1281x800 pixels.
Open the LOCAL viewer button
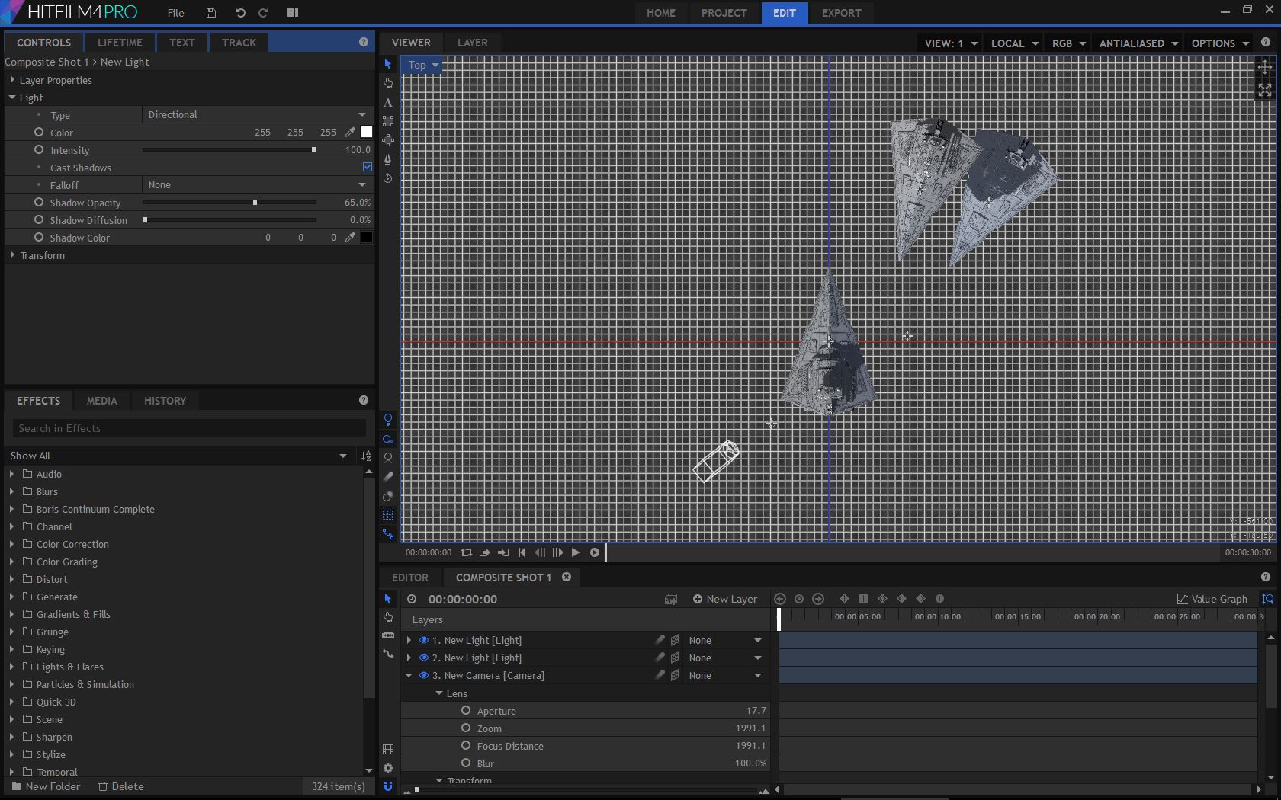tap(1014, 43)
